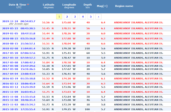This screenshot has height=112, width=171.
Task: Open earthquake 2015-11-09 16:03:45.3
Action: 19,92
